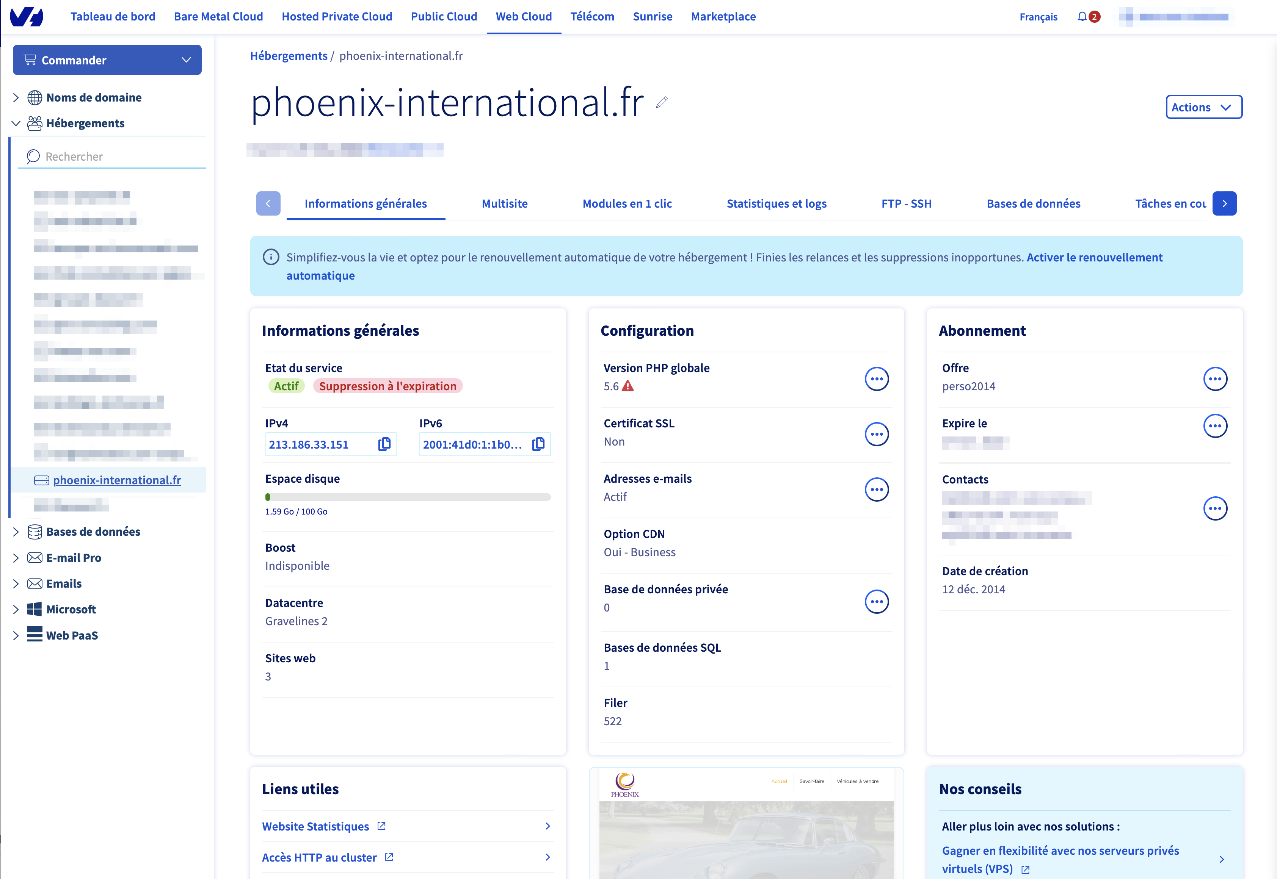
Task: Open options menu for Offre perso2014
Action: pos(1215,379)
